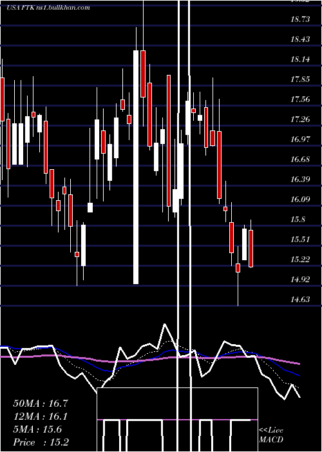Click the Price : 15.2 readout

(41, 442)
